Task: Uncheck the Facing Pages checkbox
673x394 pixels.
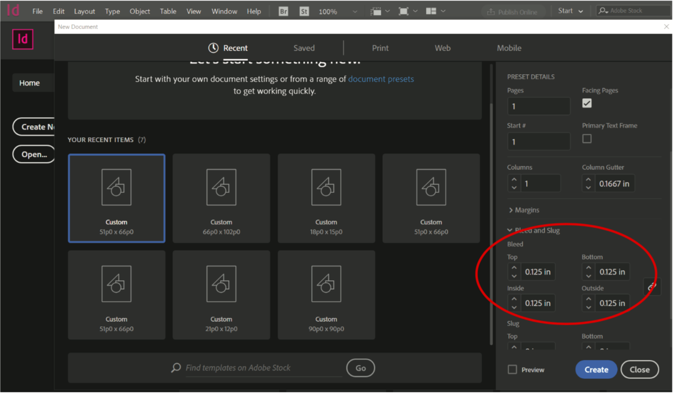Action: [x=587, y=103]
